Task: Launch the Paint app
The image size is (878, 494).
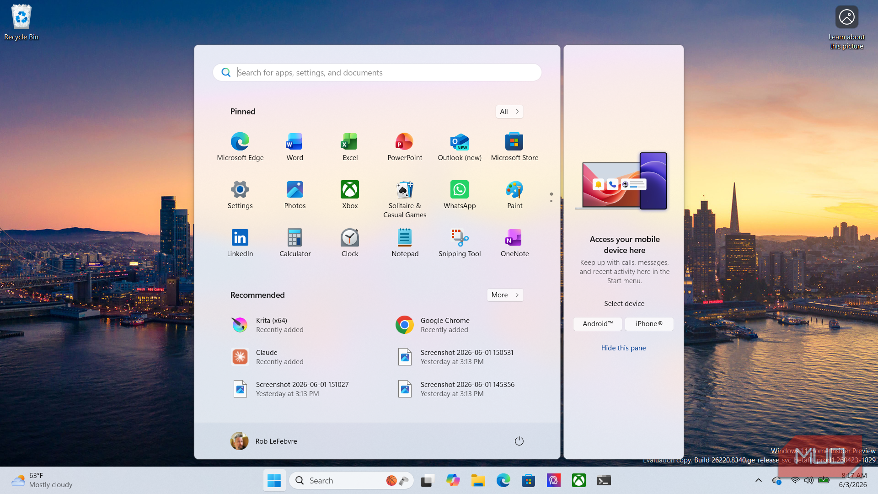Action: coord(514,195)
